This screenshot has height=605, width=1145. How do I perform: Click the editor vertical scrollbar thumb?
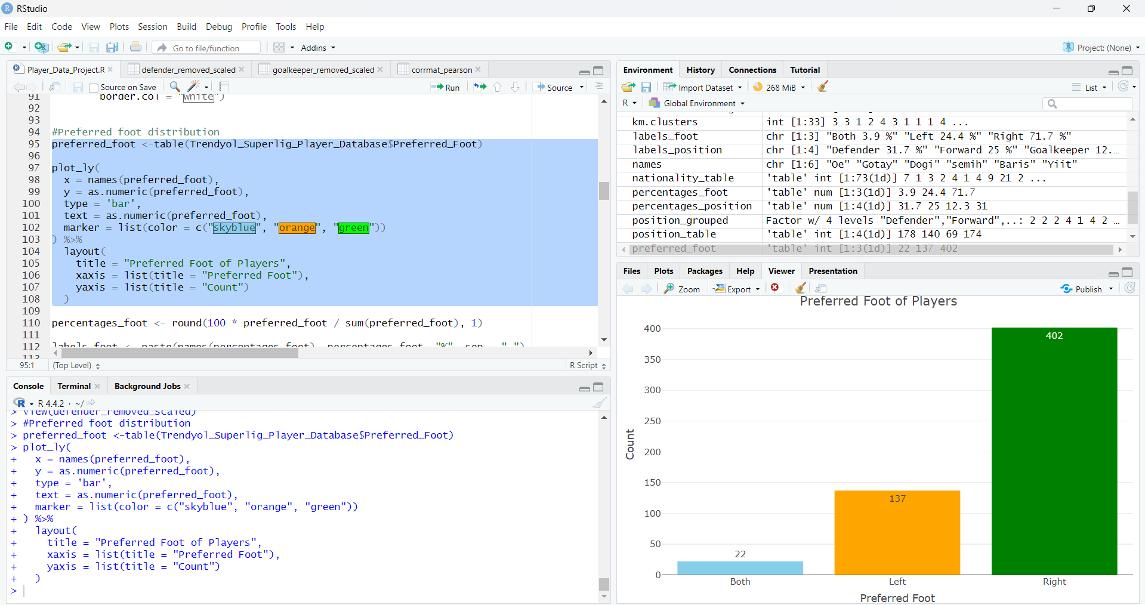pos(604,190)
